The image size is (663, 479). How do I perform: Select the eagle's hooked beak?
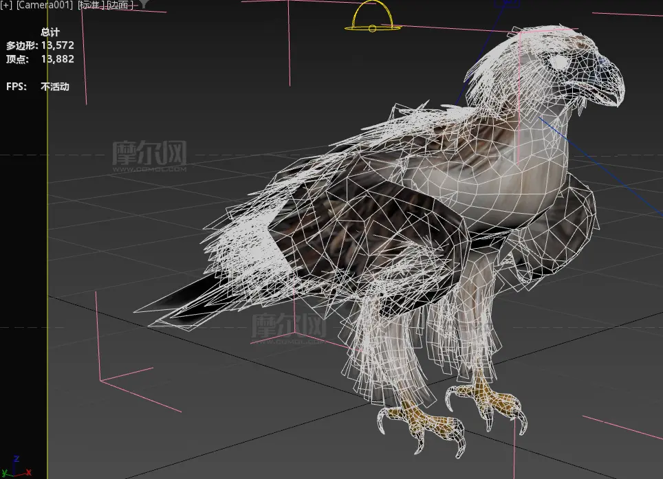[610, 80]
